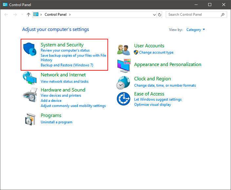Viewport: 231px width, 190px height.
Task: Open System and Security heading
Action: point(62,45)
